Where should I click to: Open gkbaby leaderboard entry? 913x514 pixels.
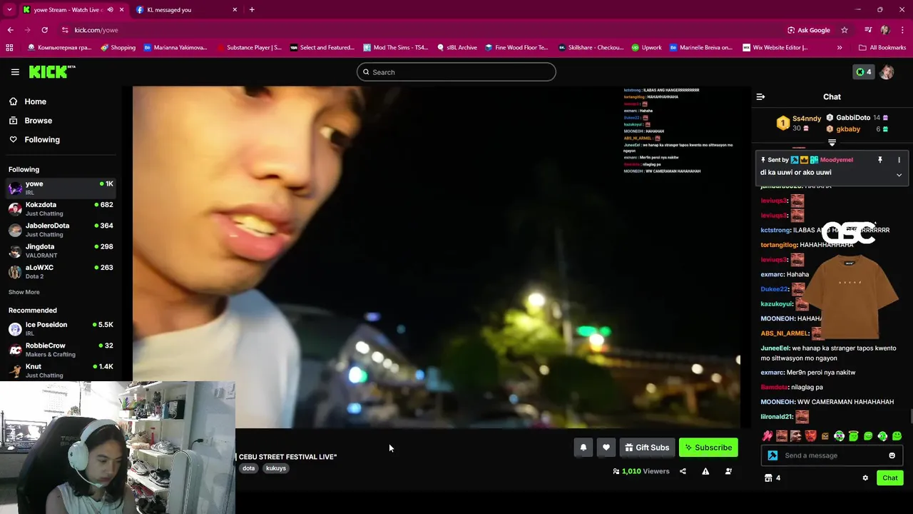[856, 129]
